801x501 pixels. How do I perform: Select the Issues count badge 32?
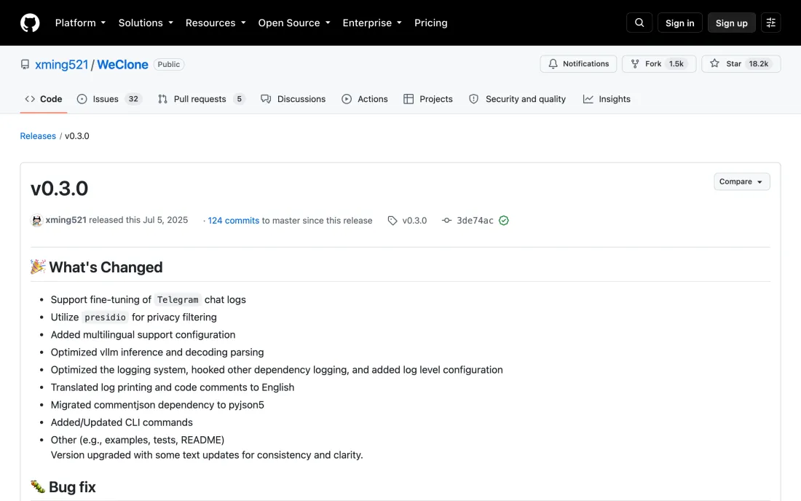[133, 99]
